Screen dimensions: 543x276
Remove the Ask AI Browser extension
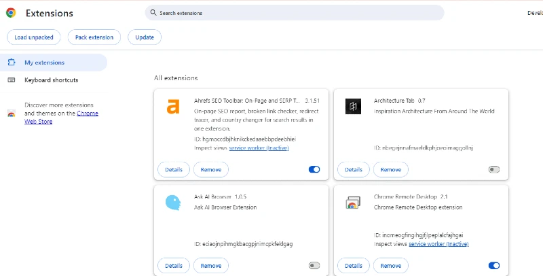click(x=211, y=266)
